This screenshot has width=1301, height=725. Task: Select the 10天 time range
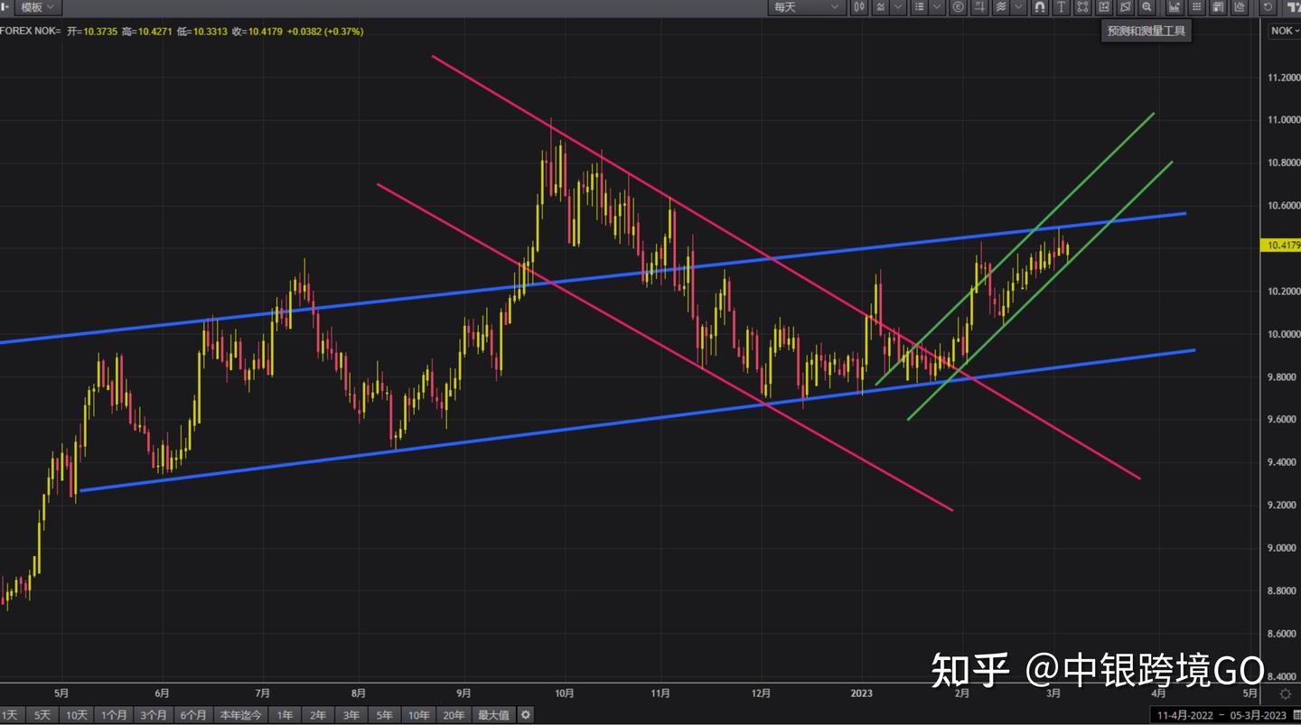(x=77, y=715)
